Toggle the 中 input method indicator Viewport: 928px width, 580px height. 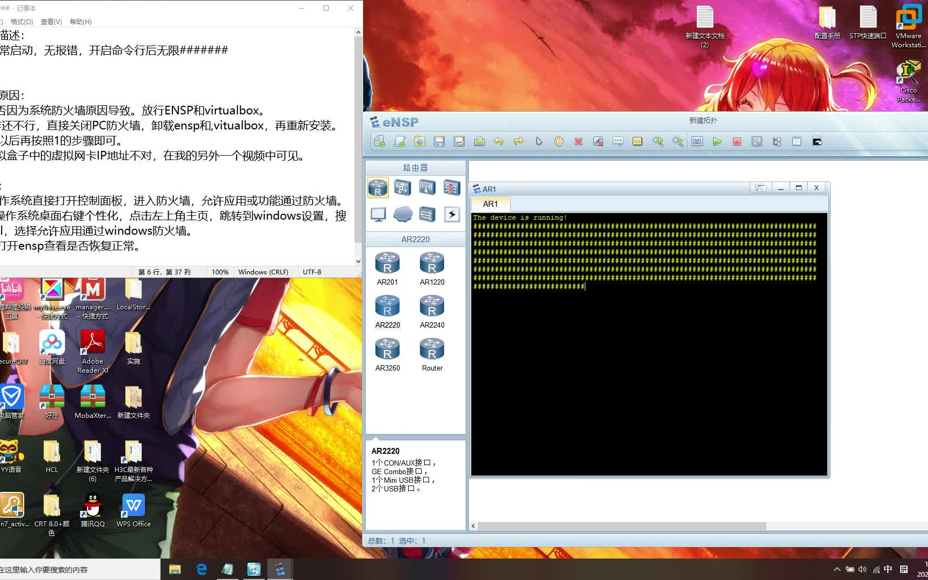point(888,569)
